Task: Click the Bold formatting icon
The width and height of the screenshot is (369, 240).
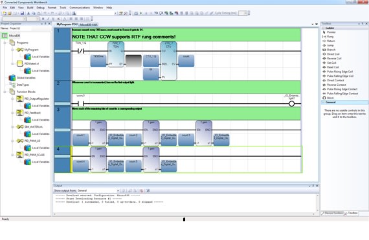Action: 43,19
